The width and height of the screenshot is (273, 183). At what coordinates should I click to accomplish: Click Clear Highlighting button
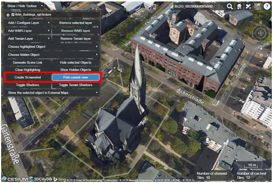coord(27,70)
